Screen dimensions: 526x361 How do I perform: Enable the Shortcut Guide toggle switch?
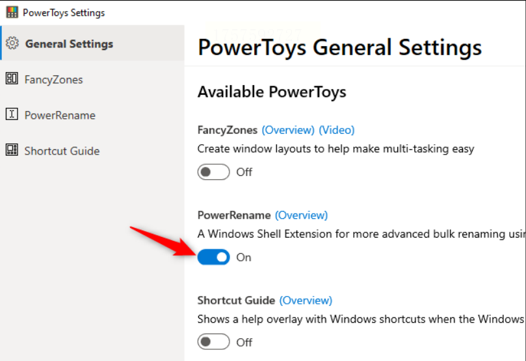214,342
